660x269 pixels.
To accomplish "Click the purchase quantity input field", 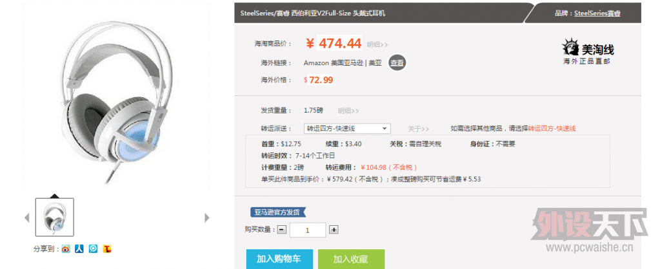I will pyautogui.click(x=308, y=230).
